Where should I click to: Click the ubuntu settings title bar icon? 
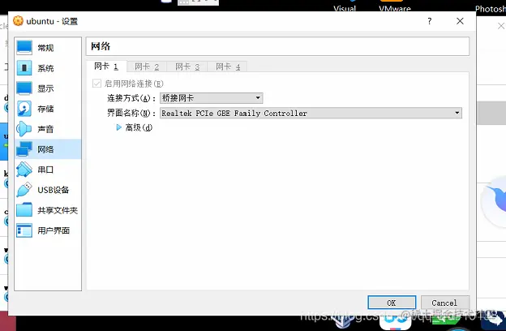[18, 21]
